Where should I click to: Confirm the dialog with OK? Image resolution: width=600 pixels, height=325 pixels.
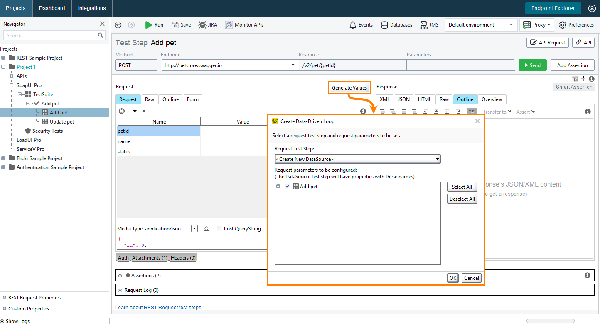[x=453, y=278]
